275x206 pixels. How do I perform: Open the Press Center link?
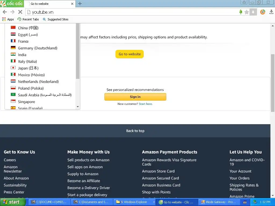14,192
